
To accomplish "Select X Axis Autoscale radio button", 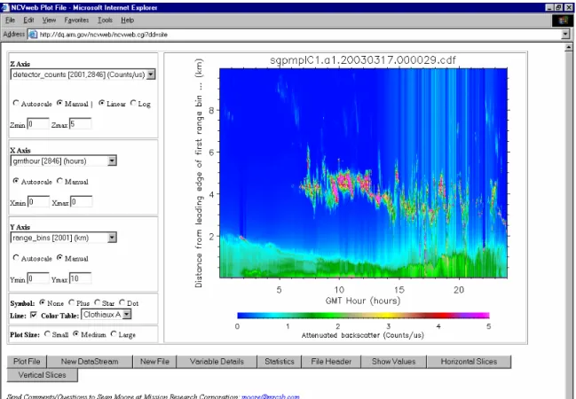I will coord(16,181).
